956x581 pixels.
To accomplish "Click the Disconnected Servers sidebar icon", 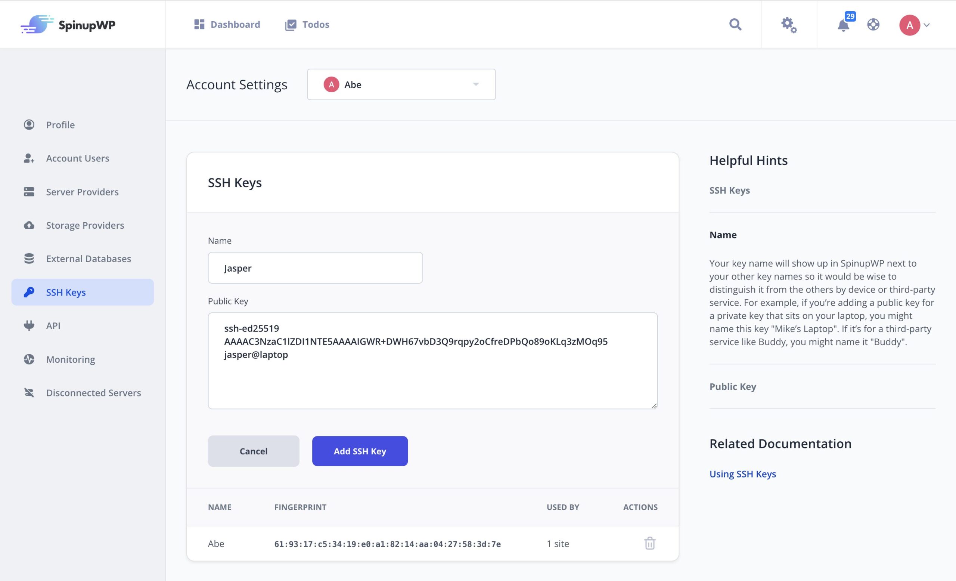I will 29,392.
